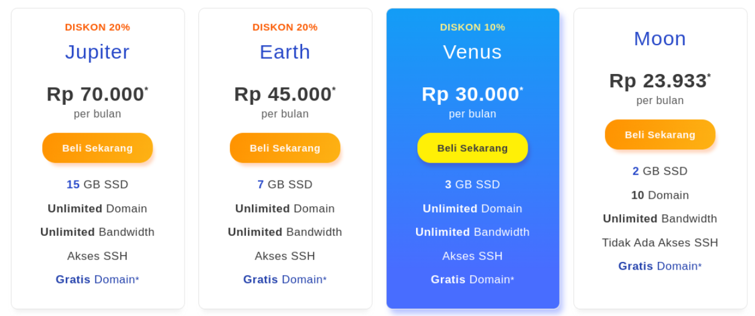Click the DISKON 10% label on Venus

click(x=472, y=27)
